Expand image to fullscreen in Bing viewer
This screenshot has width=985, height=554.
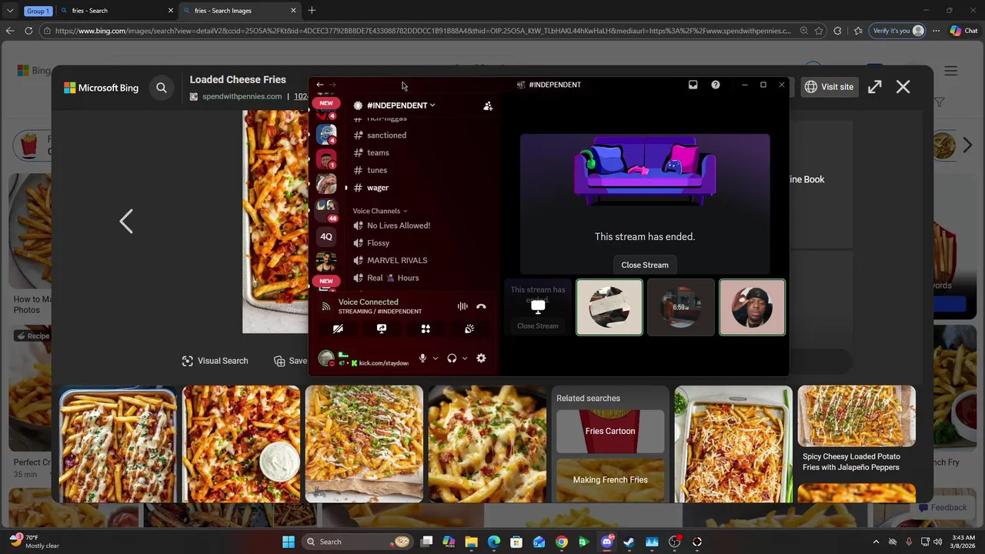coord(875,87)
